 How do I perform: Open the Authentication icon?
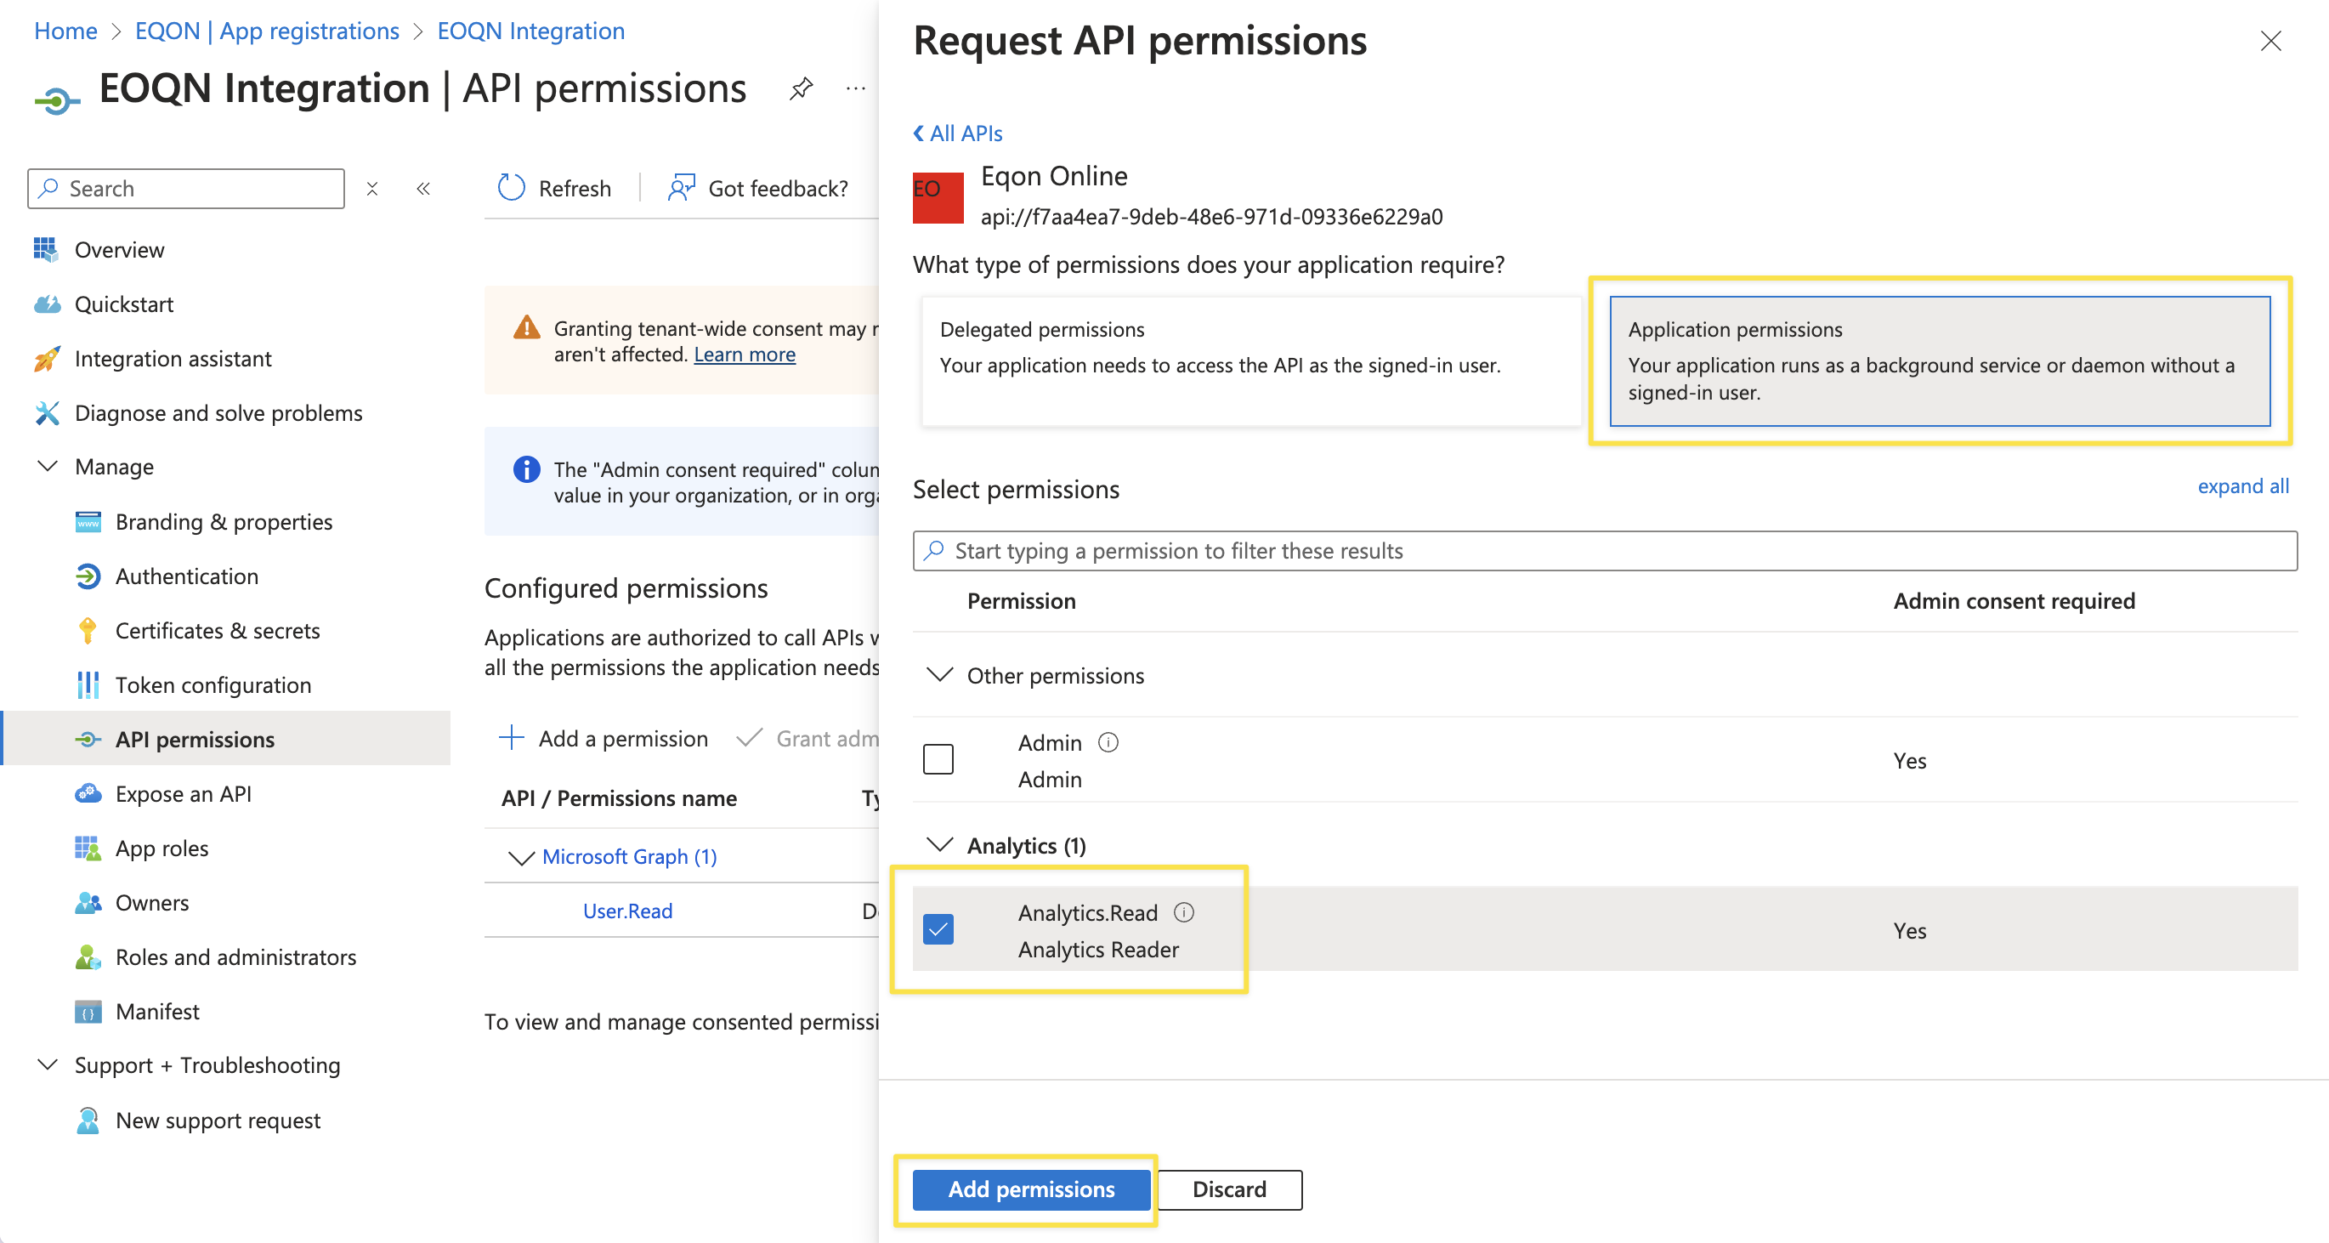coord(88,576)
